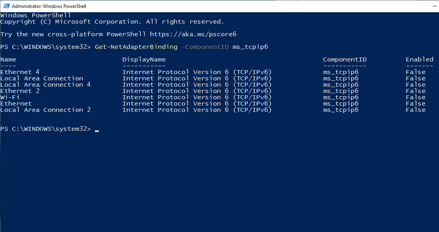
Task: Click the False value in the Ethernet 4 row
Action: point(415,72)
